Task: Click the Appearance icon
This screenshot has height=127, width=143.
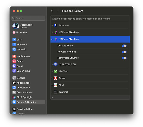Action: (14, 83)
